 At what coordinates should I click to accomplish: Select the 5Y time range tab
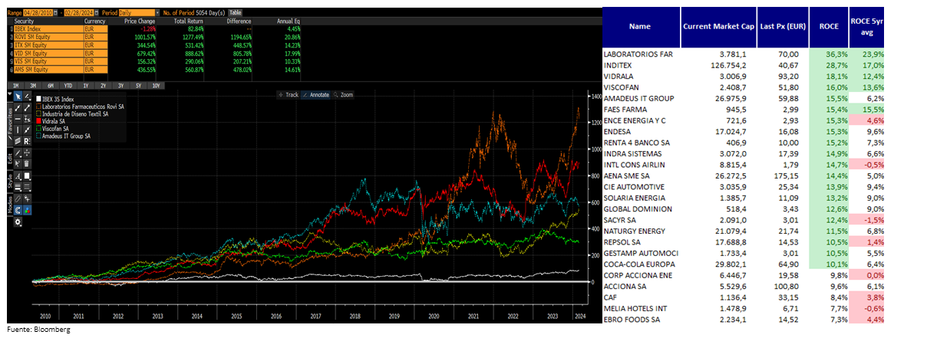137,85
